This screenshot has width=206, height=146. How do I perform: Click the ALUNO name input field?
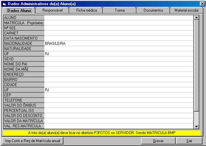[x=118, y=18]
